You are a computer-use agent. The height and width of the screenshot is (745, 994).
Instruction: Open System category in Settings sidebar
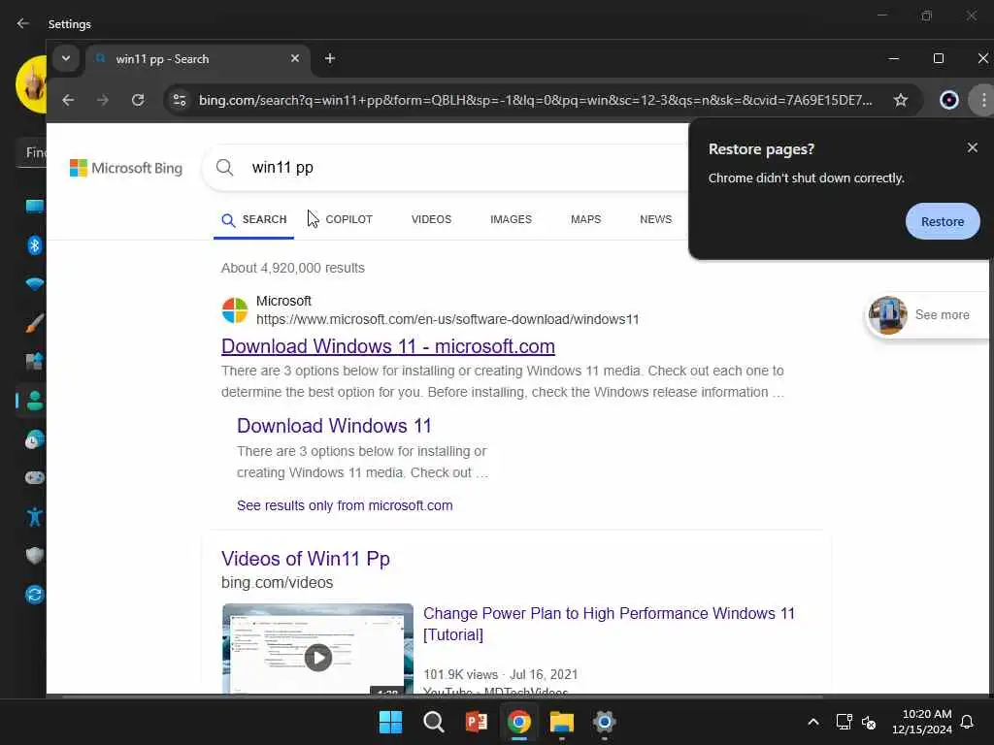34,206
